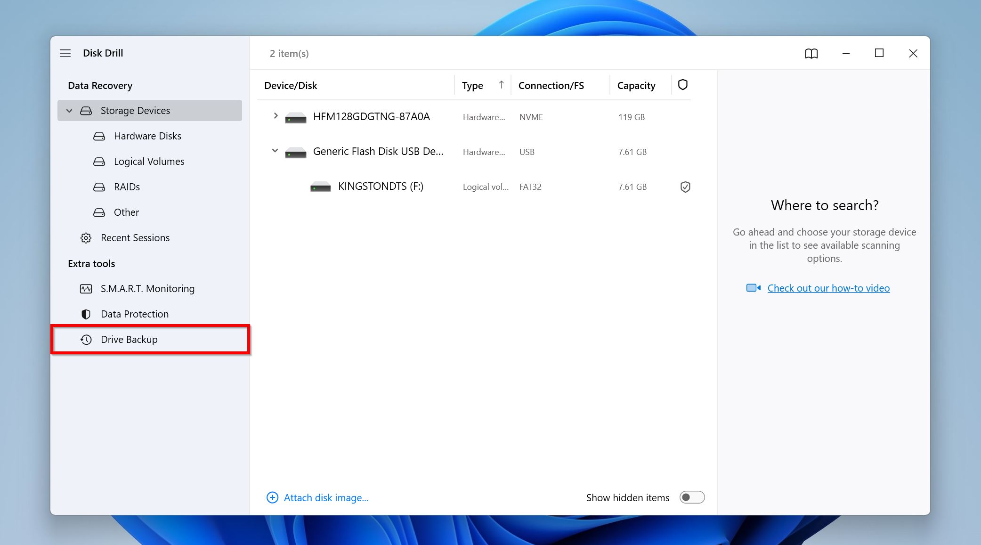Screen dimensions: 981x545
Task: Collapse the Storage Devices tree section
Action: point(69,111)
